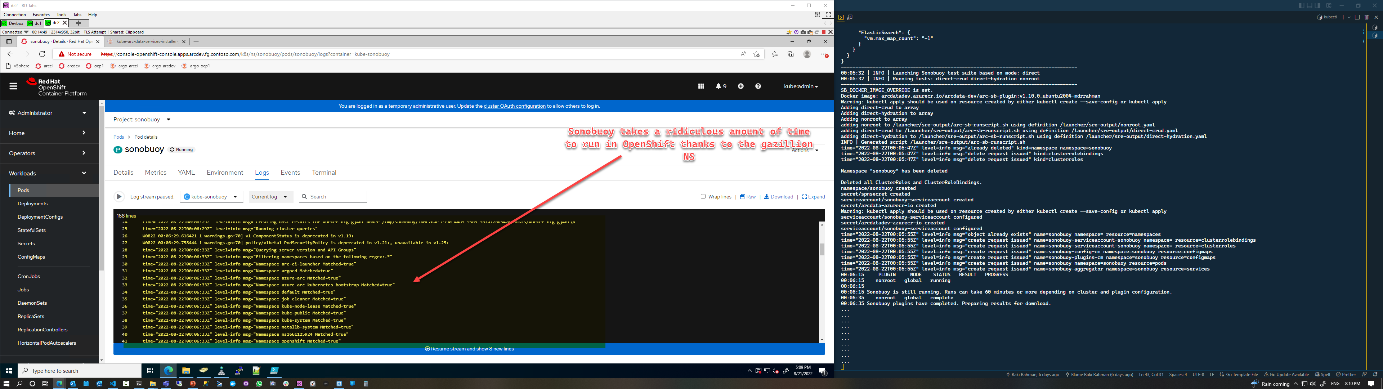Switch to the YAML tab
Image resolution: width=1383 pixels, height=389 pixels.
pyautogui.click(x=186, y=173)
